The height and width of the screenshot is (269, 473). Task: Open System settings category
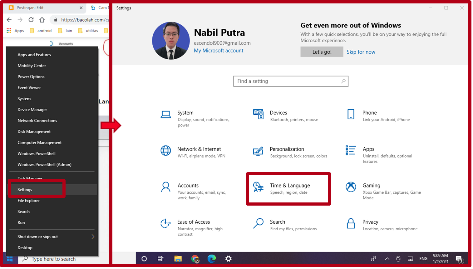(185, 112)
